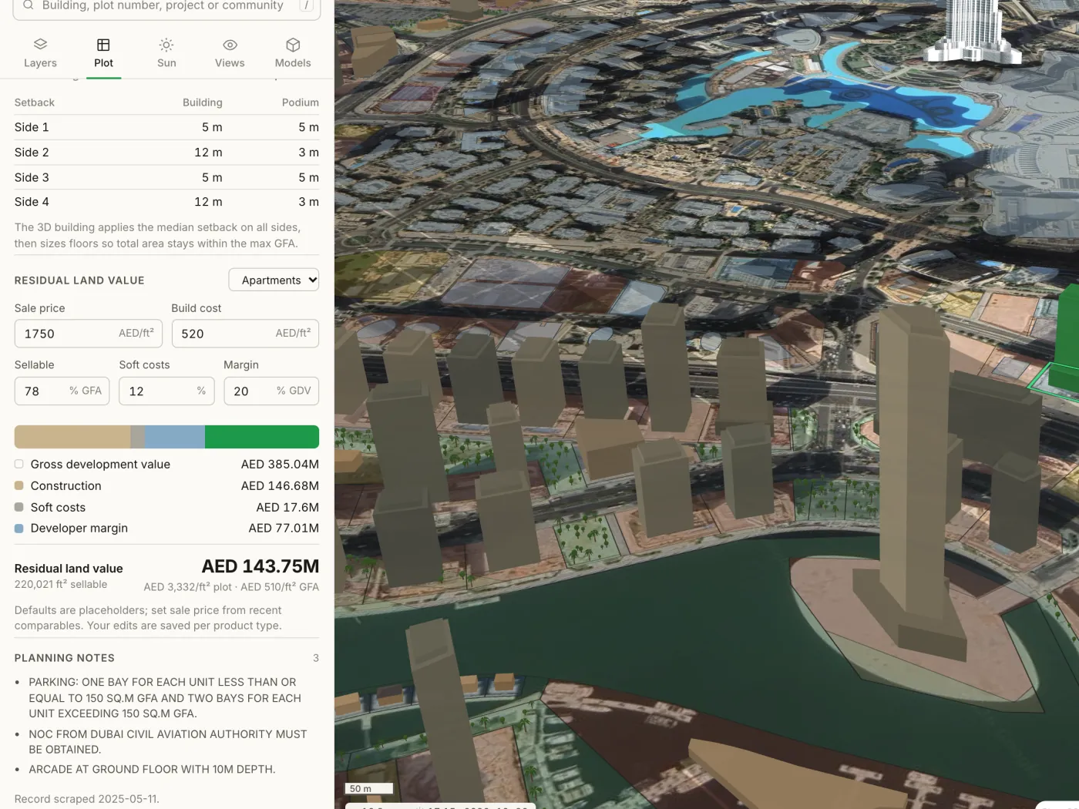Open the Layers tab
Screen dimensions: 1079x809
(x=40, y=53)
